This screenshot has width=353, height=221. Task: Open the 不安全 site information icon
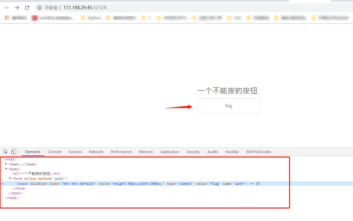pos(39,8)
